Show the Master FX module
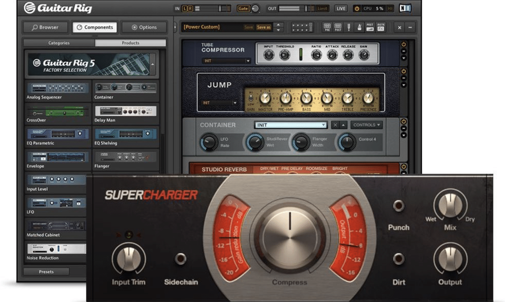Viewport: 505px width, 302px height. [x=381, y=27]
